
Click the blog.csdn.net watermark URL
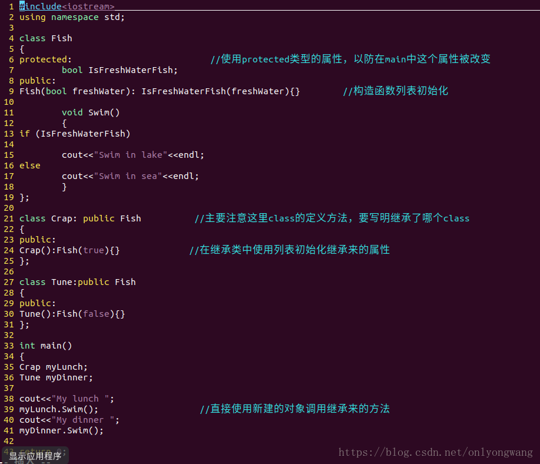[436, 452]
